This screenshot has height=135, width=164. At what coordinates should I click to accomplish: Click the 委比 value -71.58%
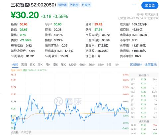[26, 40]
